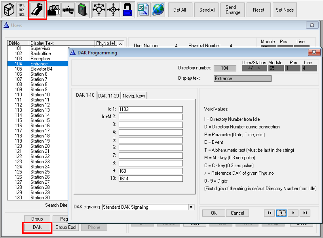Click Cancel in the DAK Programming dialog

(x=237, y=213)
